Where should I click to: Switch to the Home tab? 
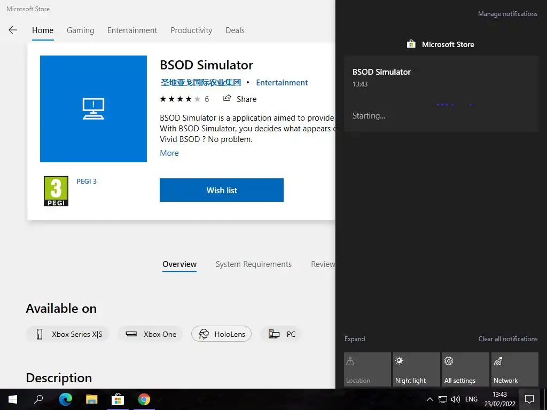[x=43, y=30]
